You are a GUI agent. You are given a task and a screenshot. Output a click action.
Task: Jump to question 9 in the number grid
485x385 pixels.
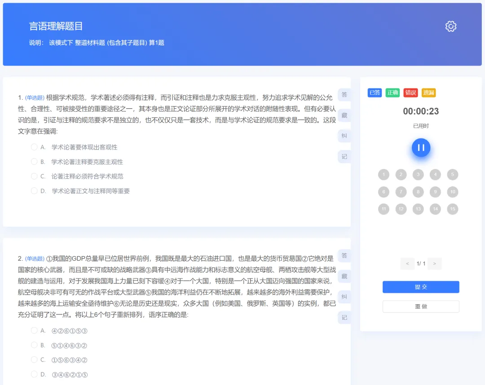435,192
